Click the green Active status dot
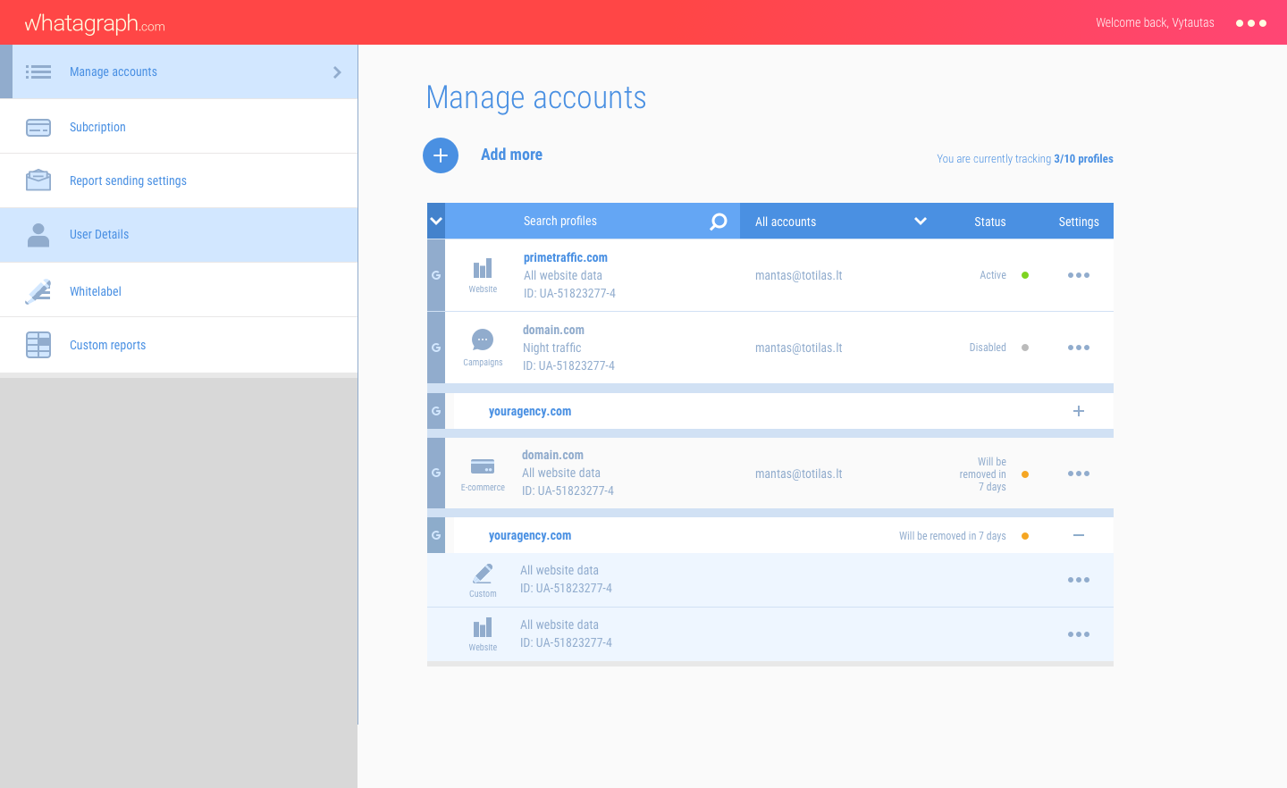This screenshot has height=788, width=1287. tap(1025, 275)
